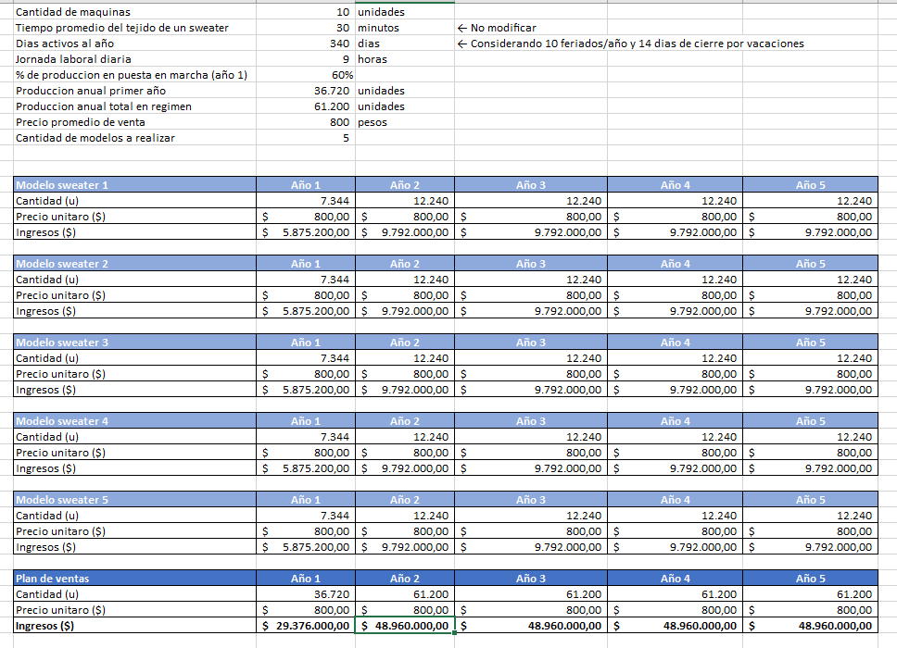Image resolution: width=897 pixels, height=648 pixels.
Task: Select bold "Ingresos ($)" label in Plan de ventas
Action: coord(135,626)
